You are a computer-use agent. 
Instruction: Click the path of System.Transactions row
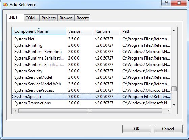(146, 103)
